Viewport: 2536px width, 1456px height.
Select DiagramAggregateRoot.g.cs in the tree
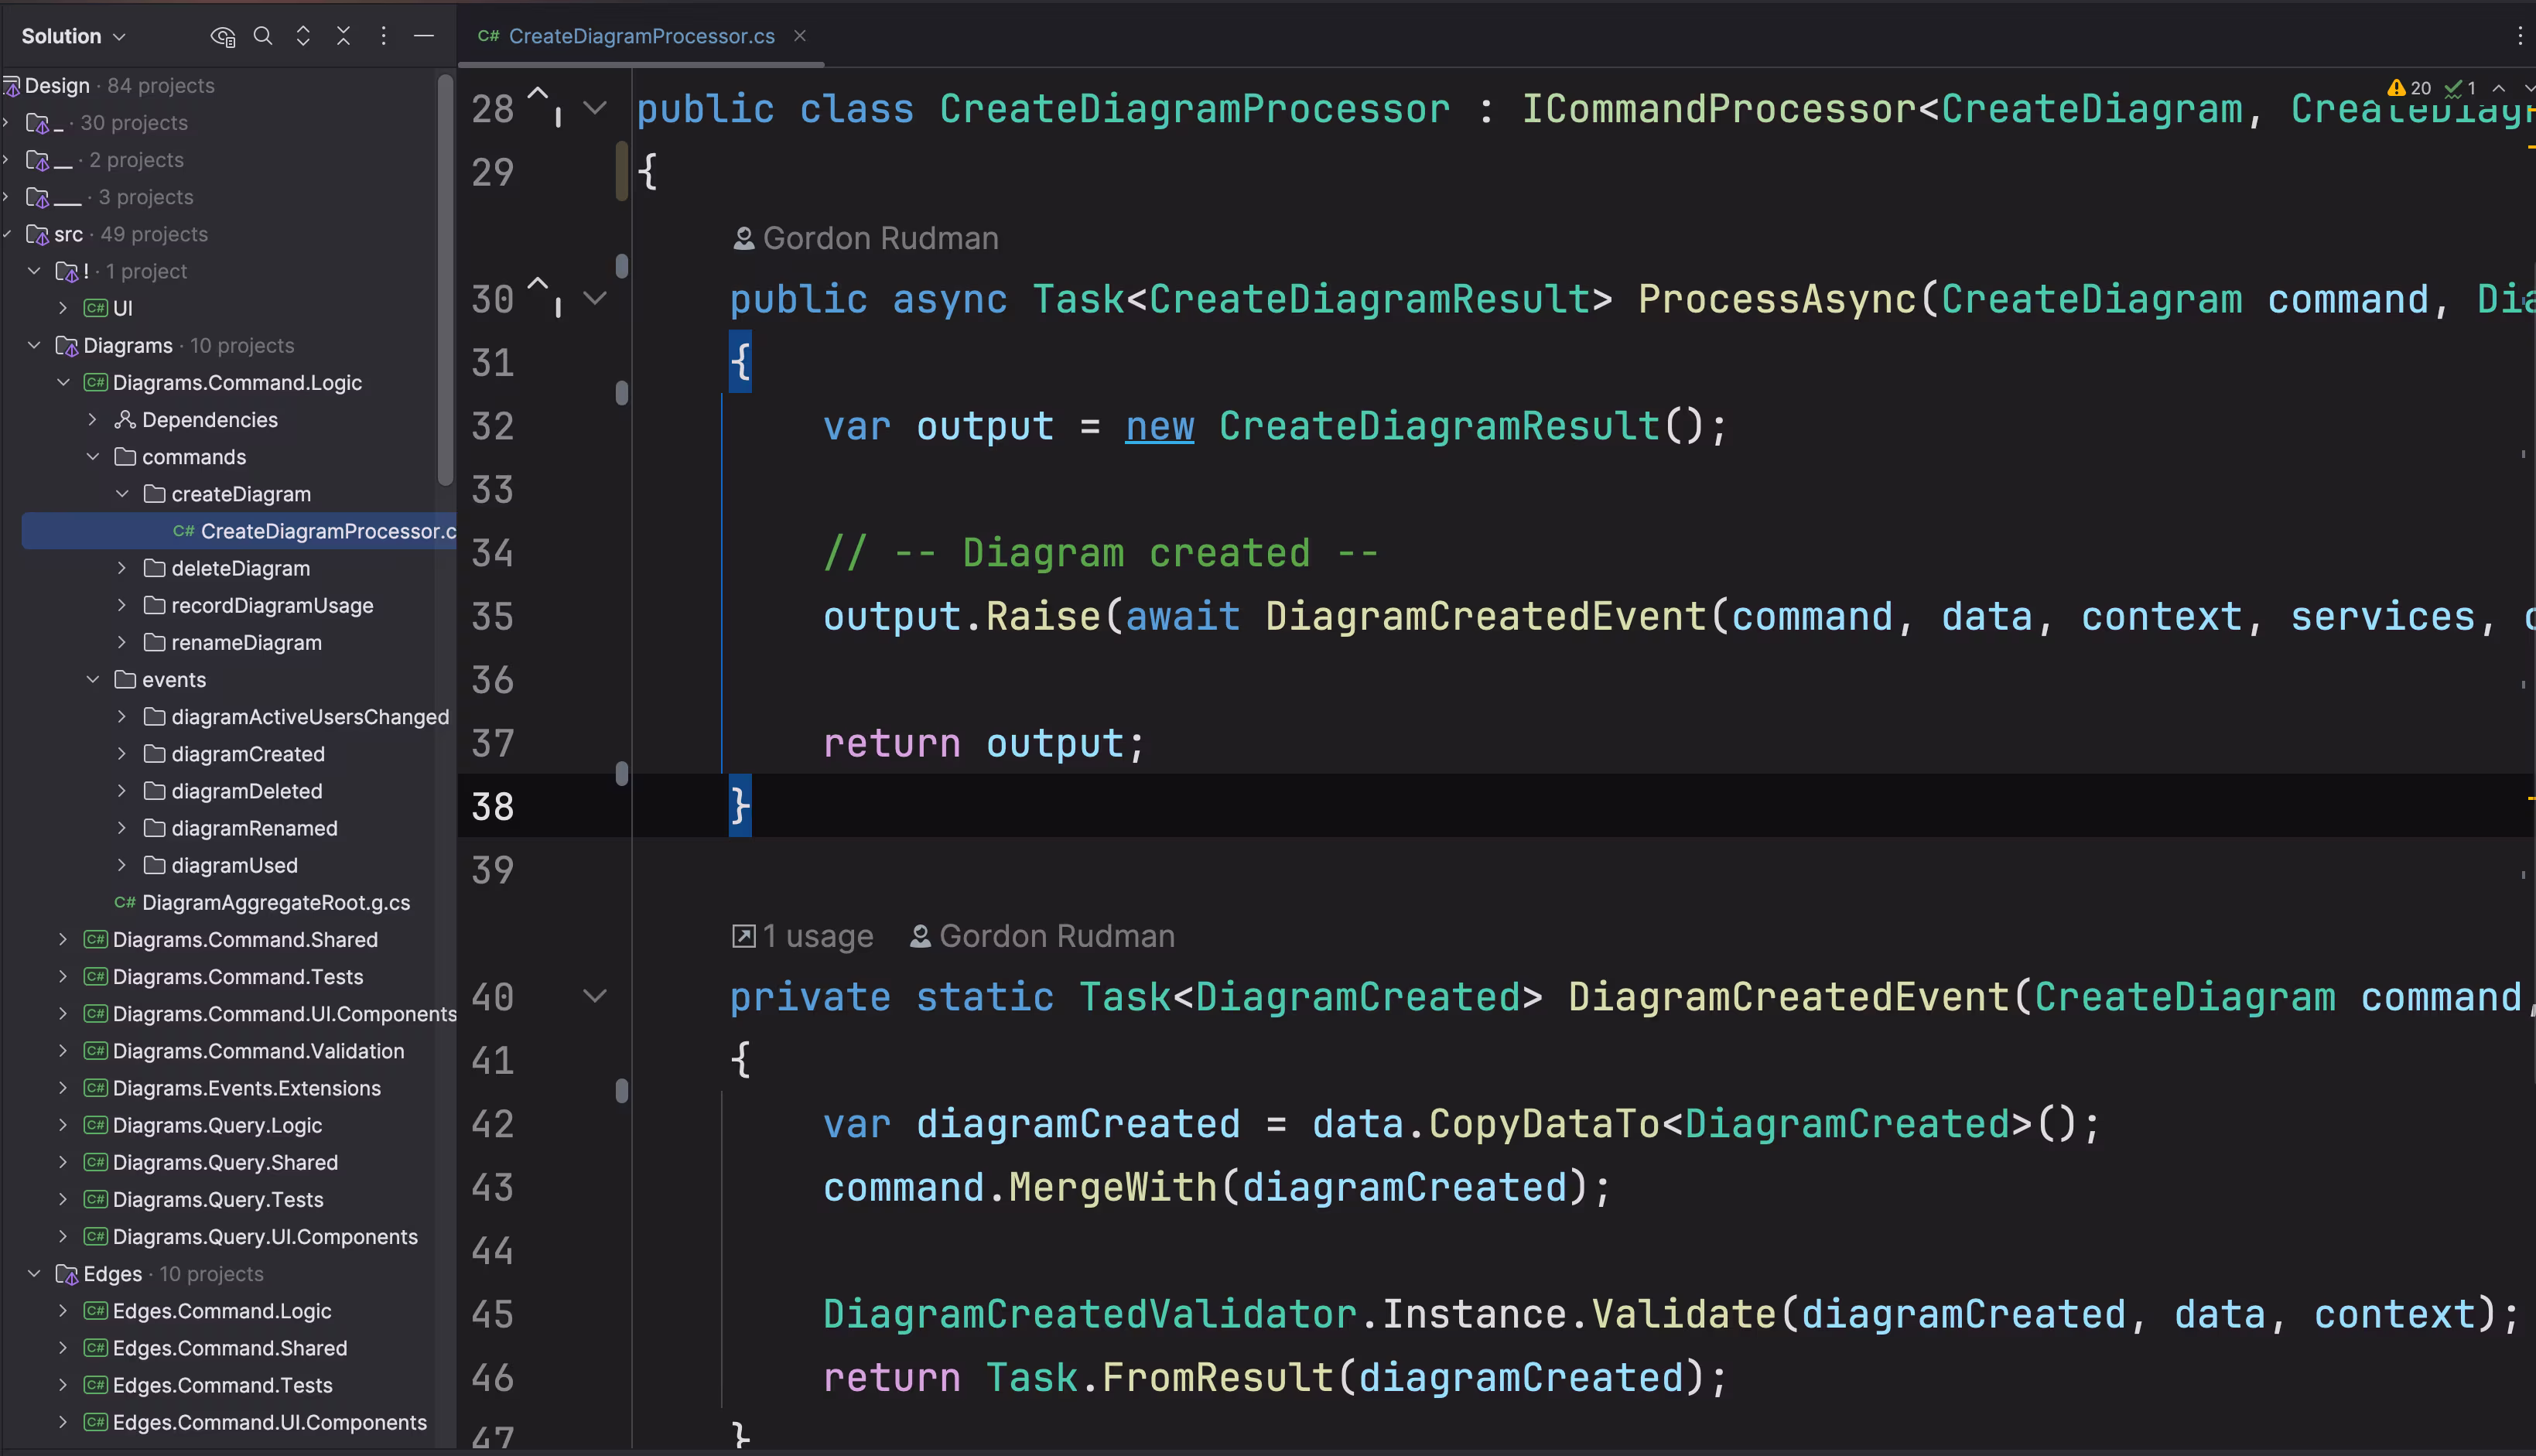click(x=275, y=902)
